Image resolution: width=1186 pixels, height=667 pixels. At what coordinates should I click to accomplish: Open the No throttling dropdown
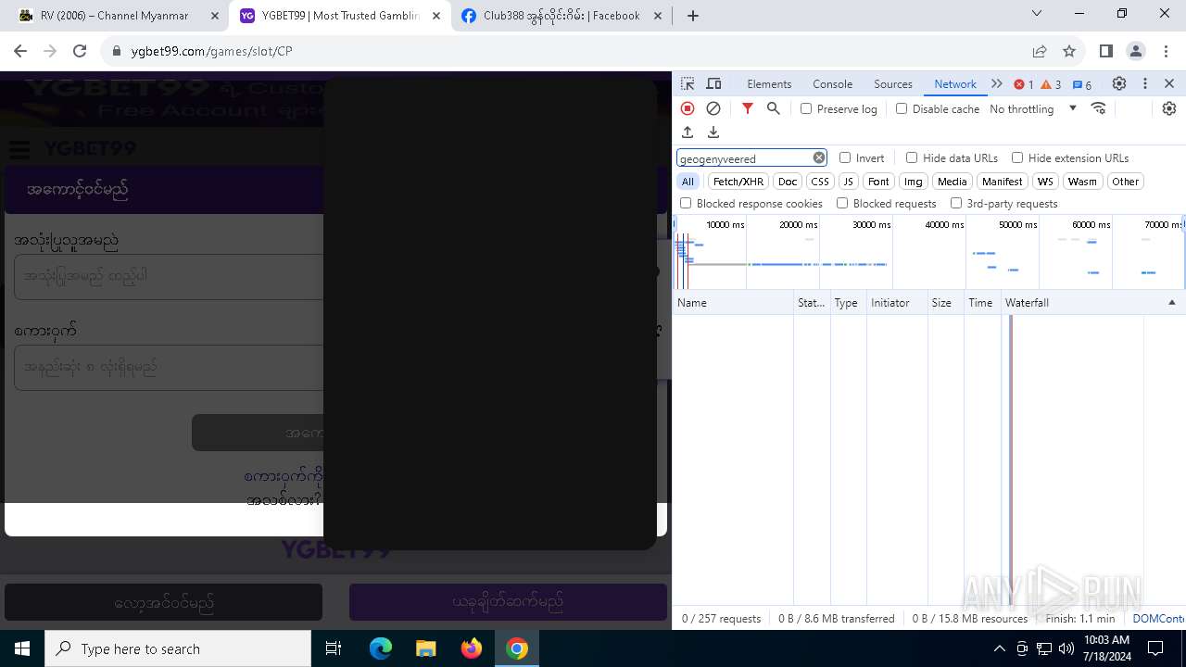[x=1033, y=108]
